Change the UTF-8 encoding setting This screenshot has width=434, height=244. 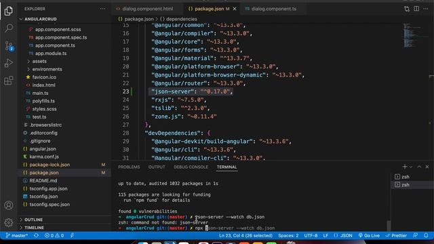point(311,236)
